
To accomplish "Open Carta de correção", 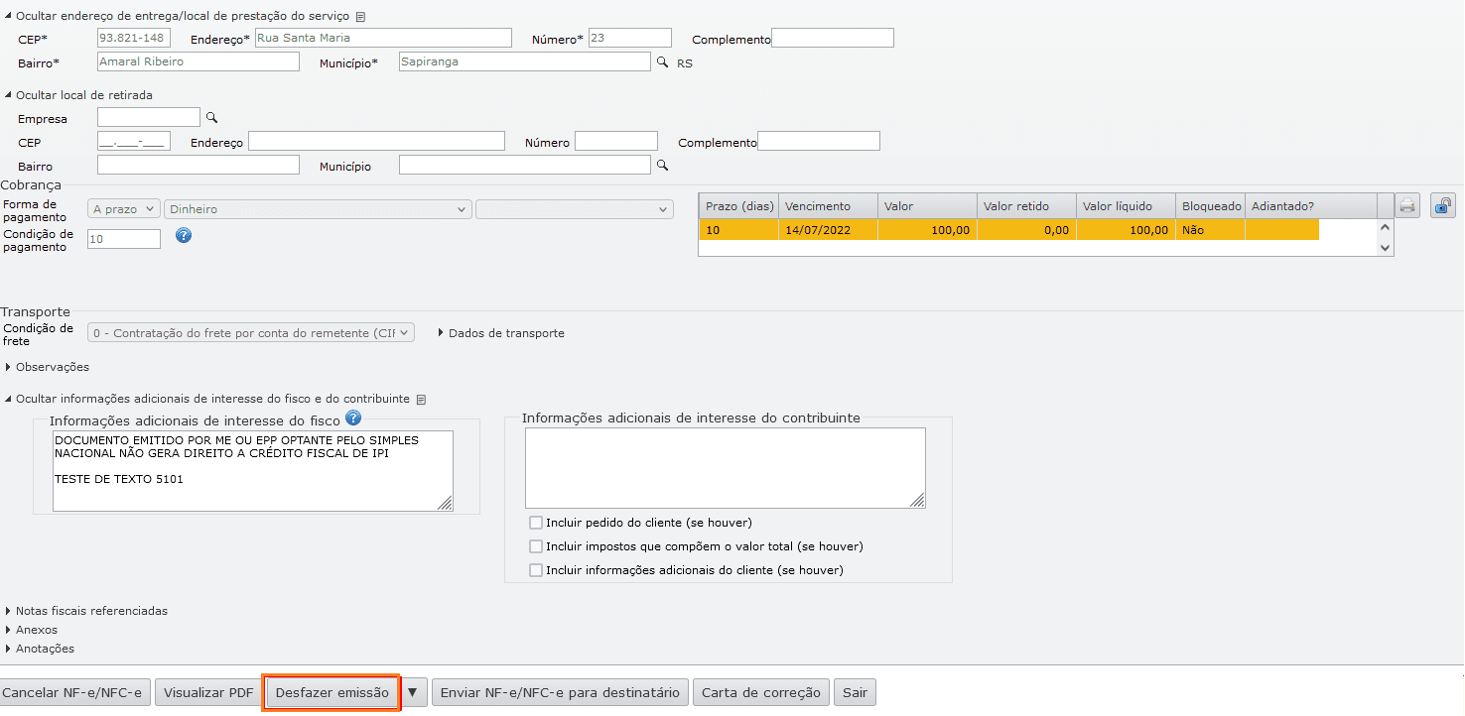I will tap(761, 692).
